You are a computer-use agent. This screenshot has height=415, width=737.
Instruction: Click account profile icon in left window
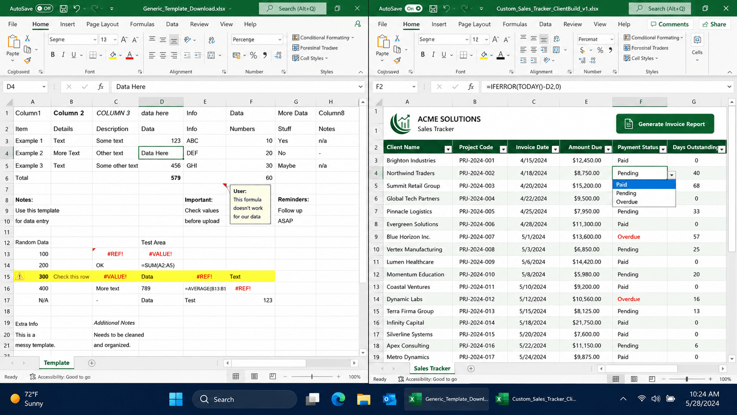(x=357, y=24)
